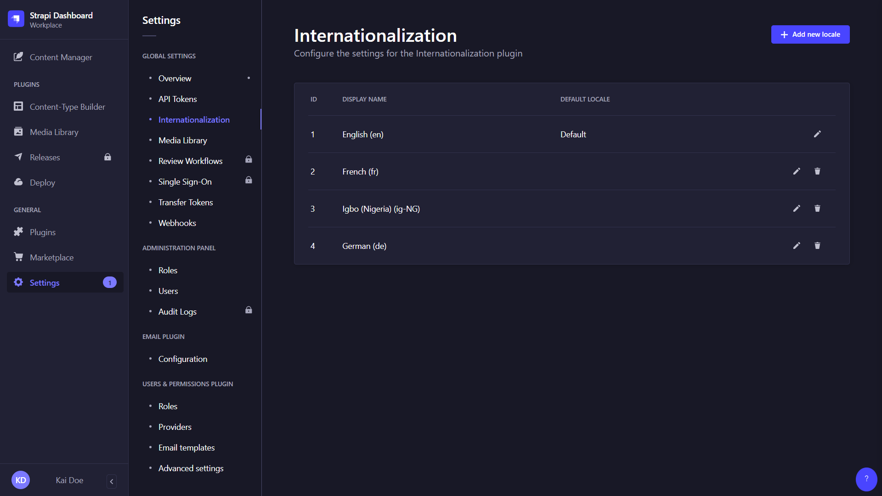Click the Add new locale button
This screenshot has width=882, height=496.
pyautogui.click(x=810, y=34)
